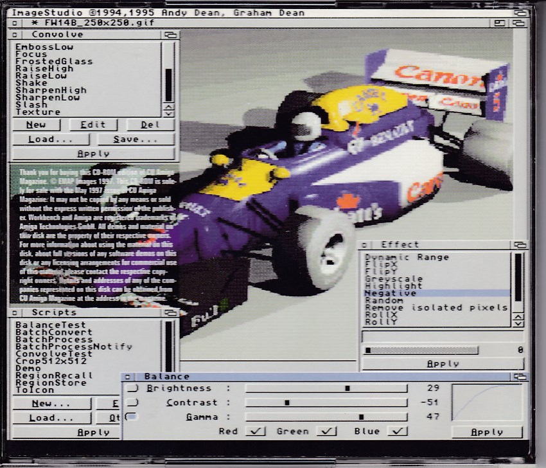This screenshot has height=468, width=546.
Task: Close the Balance panel with its close gadget
Action: [128, 377]
